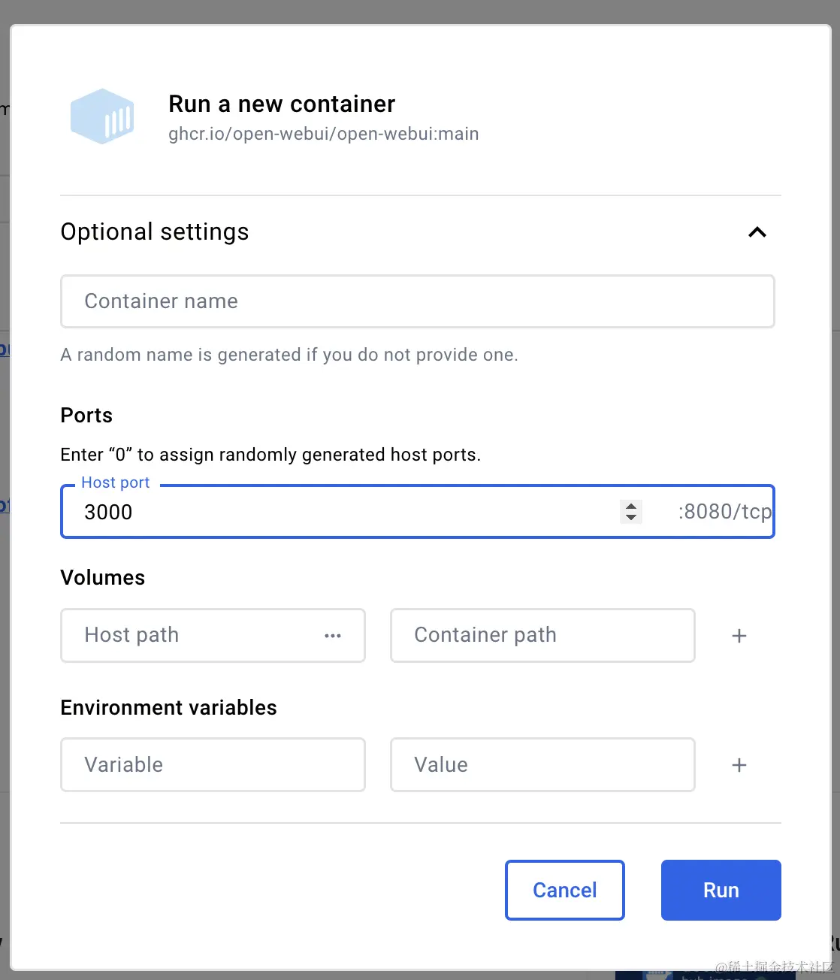Add another environment variable with plus icon
This screenshot has height=980, width=840.
point(739,765)
